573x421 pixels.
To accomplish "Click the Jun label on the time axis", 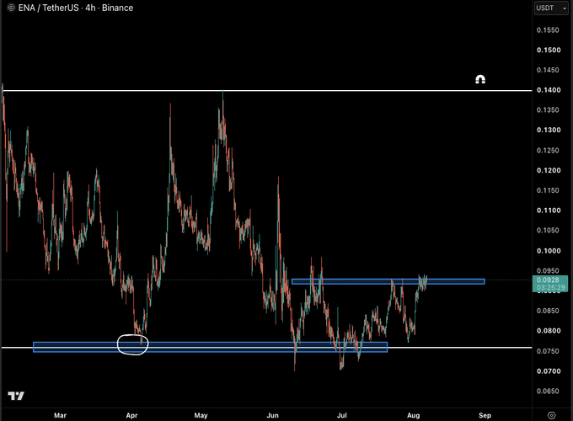I will click(273, 415).
